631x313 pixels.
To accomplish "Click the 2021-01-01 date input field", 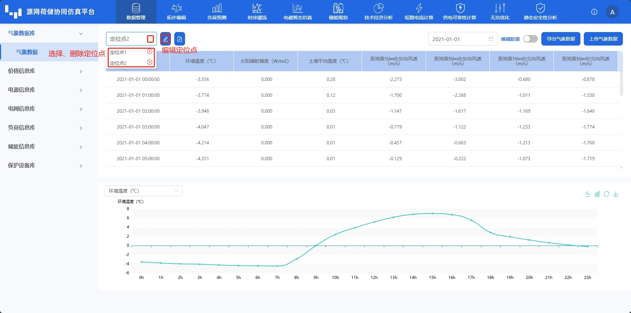I will tap(463, 39).
